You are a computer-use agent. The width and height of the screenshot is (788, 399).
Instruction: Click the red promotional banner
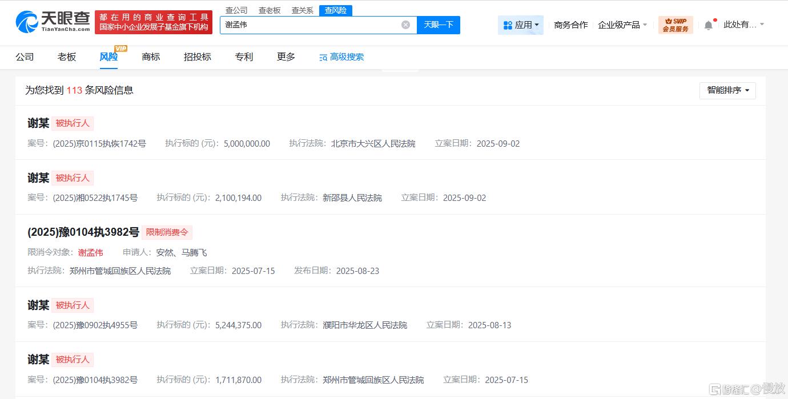coord(154,22)
